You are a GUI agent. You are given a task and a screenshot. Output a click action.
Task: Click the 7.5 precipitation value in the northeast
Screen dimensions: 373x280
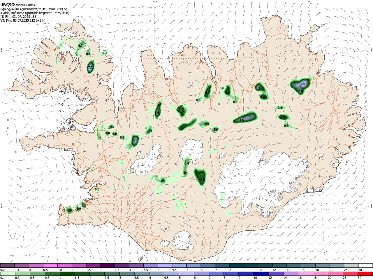[303, 84]
